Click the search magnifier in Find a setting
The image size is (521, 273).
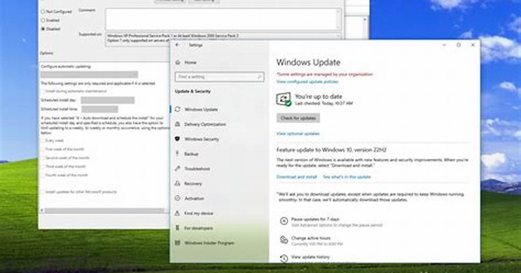tap(260, 77)
